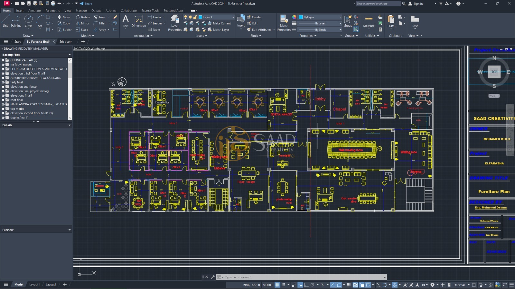This screenshot has height=289, width=515.
Task: Open the Annotate ribbon tab
Action: [34, 11]
